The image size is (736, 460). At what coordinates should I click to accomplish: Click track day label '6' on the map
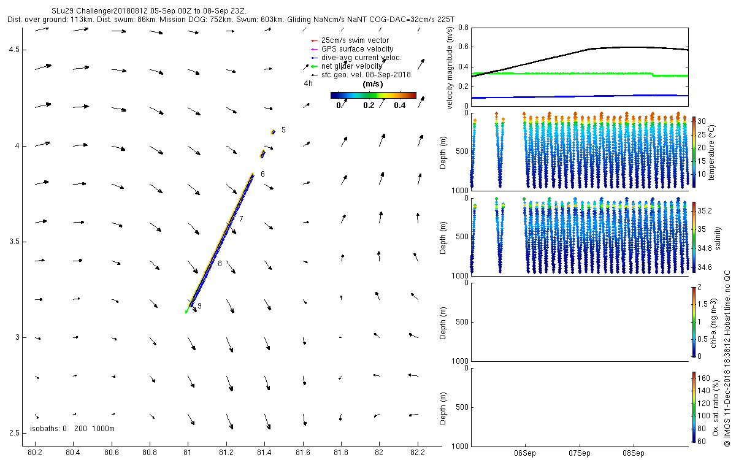pos(263,174)
